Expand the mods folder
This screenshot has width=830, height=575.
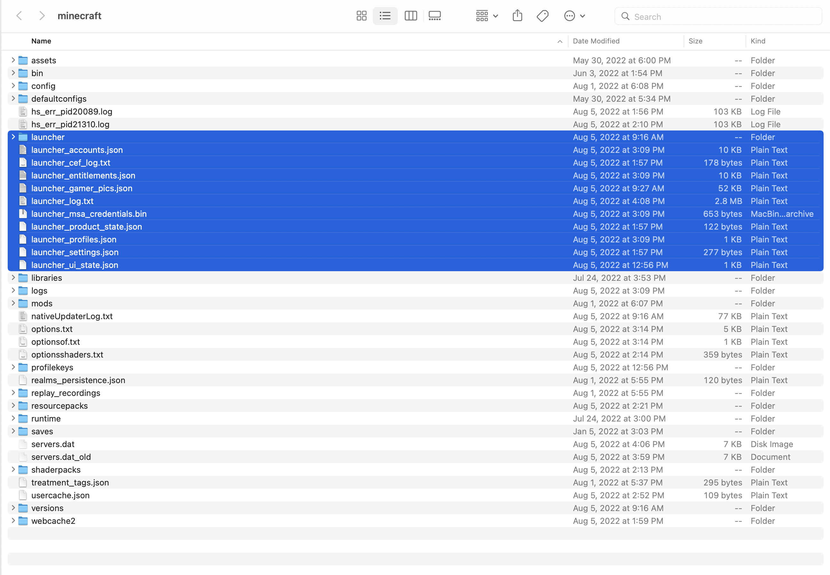[13, 303]
